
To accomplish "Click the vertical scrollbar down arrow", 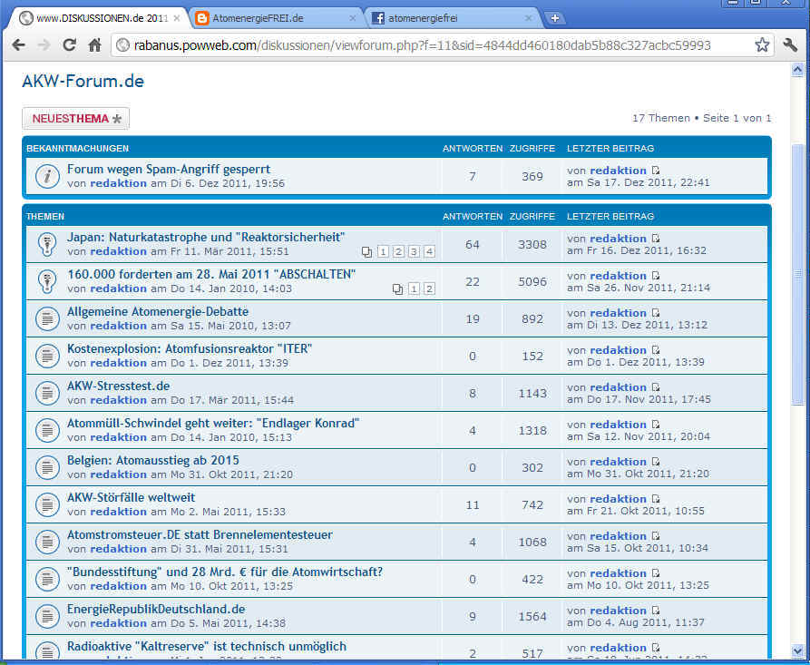I will (797, 651).
